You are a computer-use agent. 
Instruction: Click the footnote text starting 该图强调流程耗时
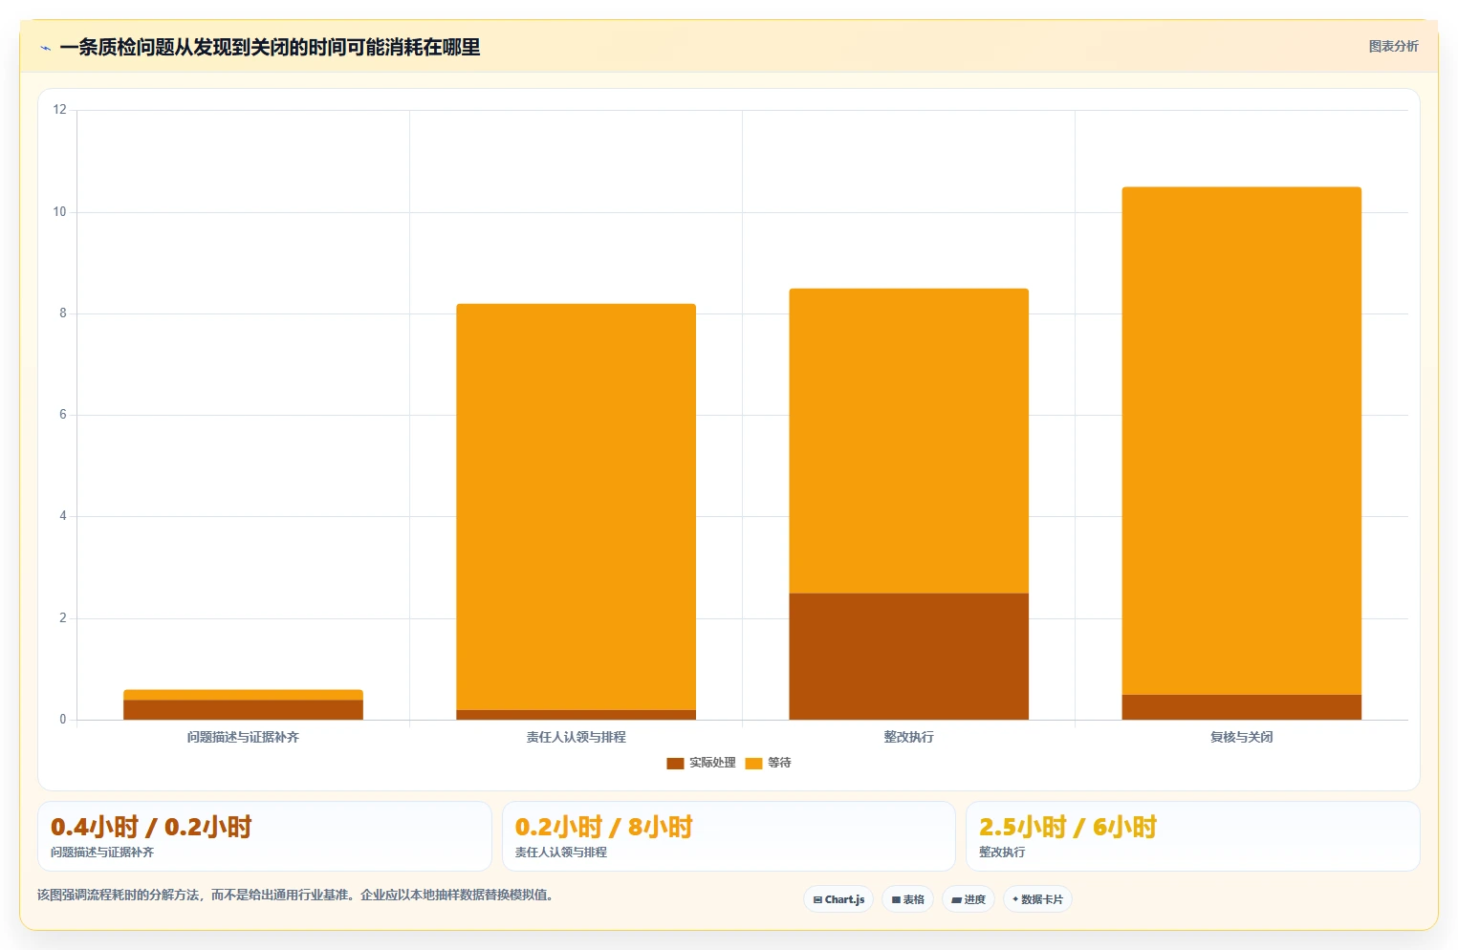295,896
